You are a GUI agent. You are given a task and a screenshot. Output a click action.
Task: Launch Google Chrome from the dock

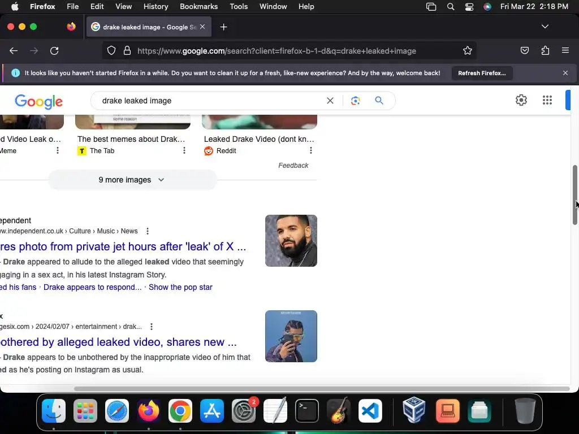[x=180, y=411]
